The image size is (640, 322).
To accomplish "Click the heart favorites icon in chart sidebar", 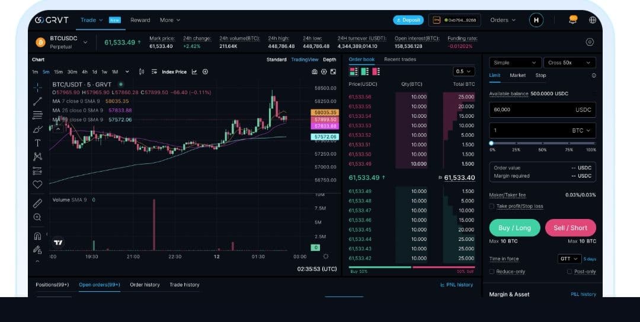I will point(37,185).
